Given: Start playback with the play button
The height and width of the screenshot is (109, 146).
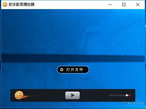Looking at the screenshot, I should pyautogui.click(x=72, y=95).
